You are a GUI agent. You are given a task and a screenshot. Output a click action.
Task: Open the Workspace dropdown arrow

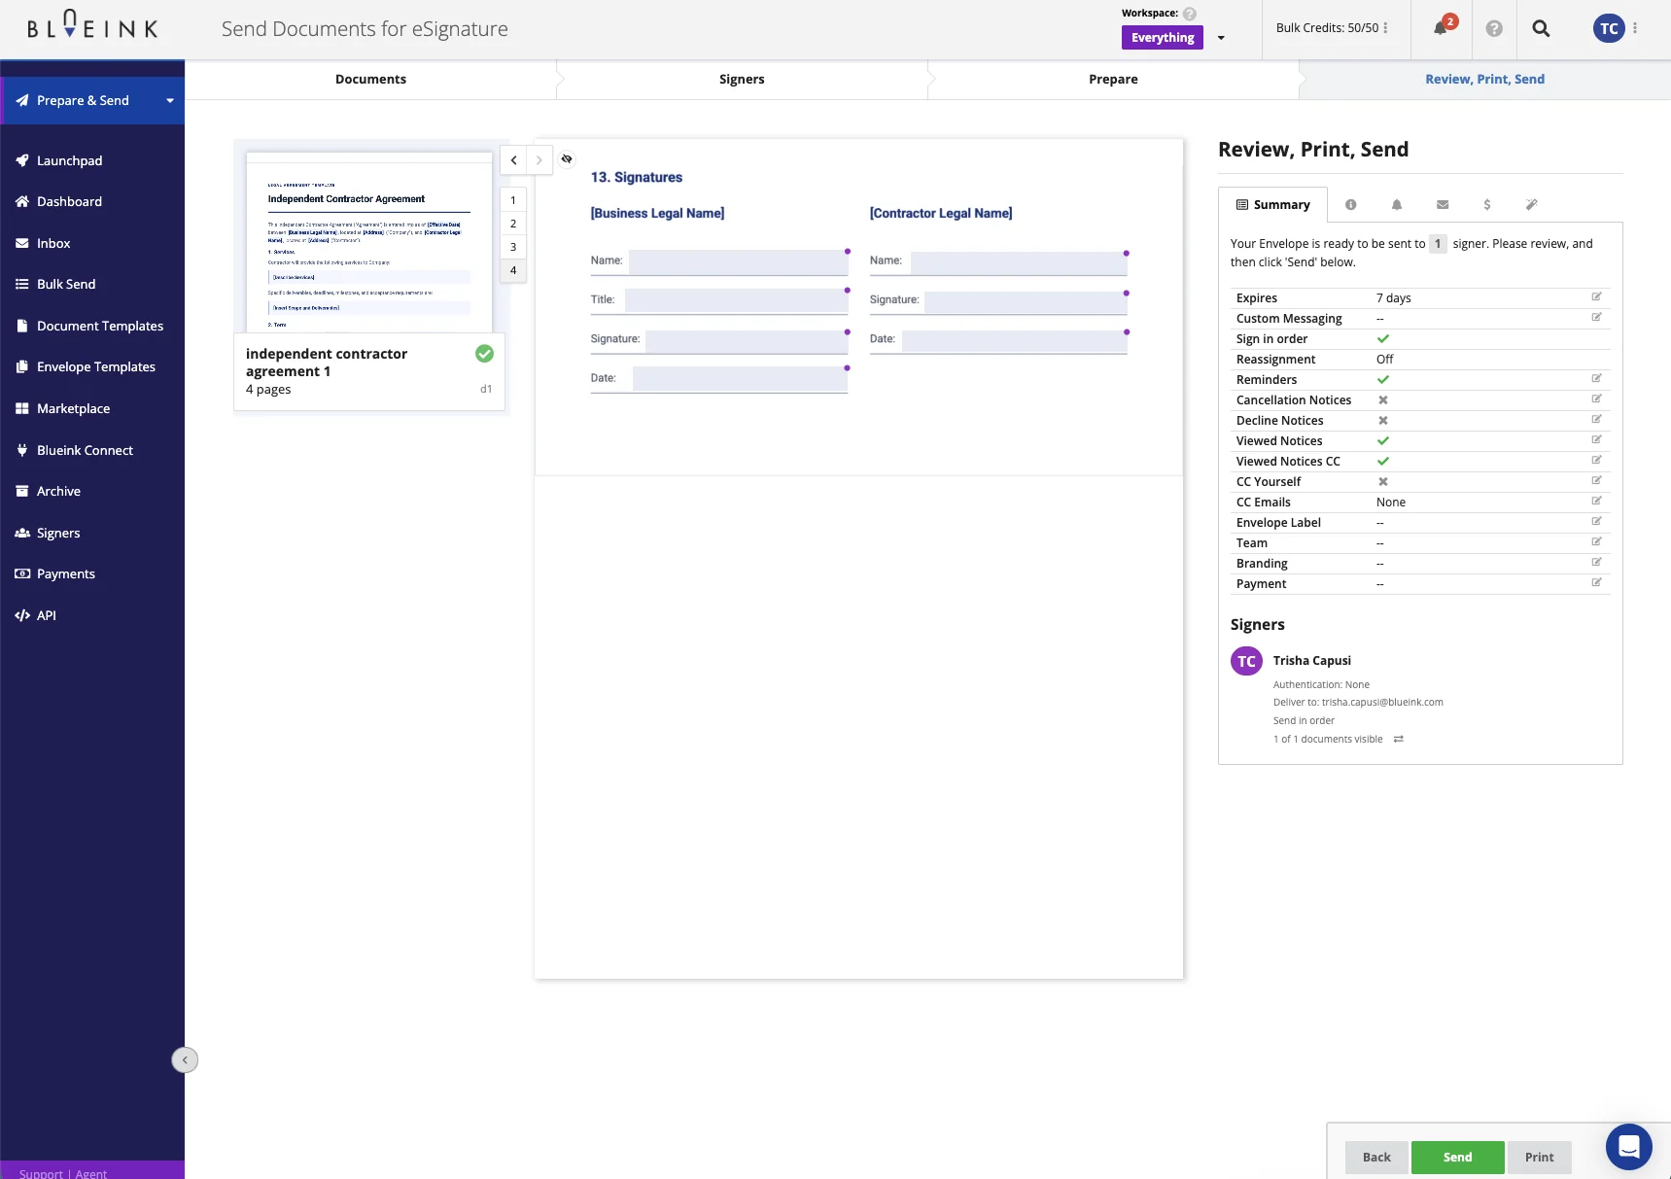(1221, 38)
